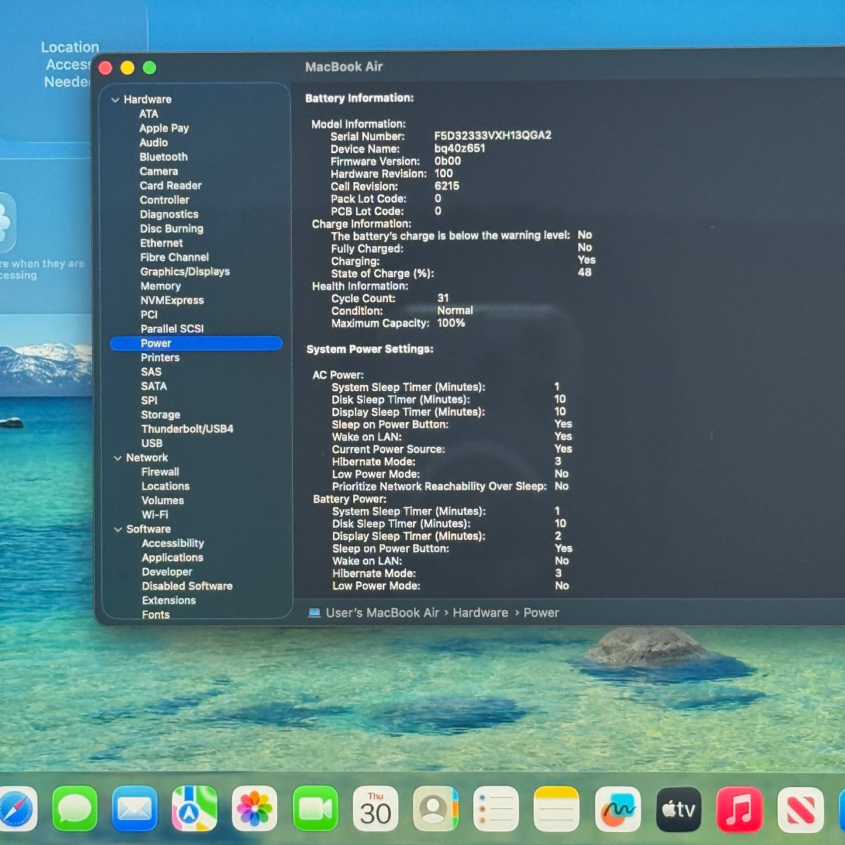This screenshot has width=845, height=845.
Task: Select Wi-Fi under Network
Action: coord(155,515)
